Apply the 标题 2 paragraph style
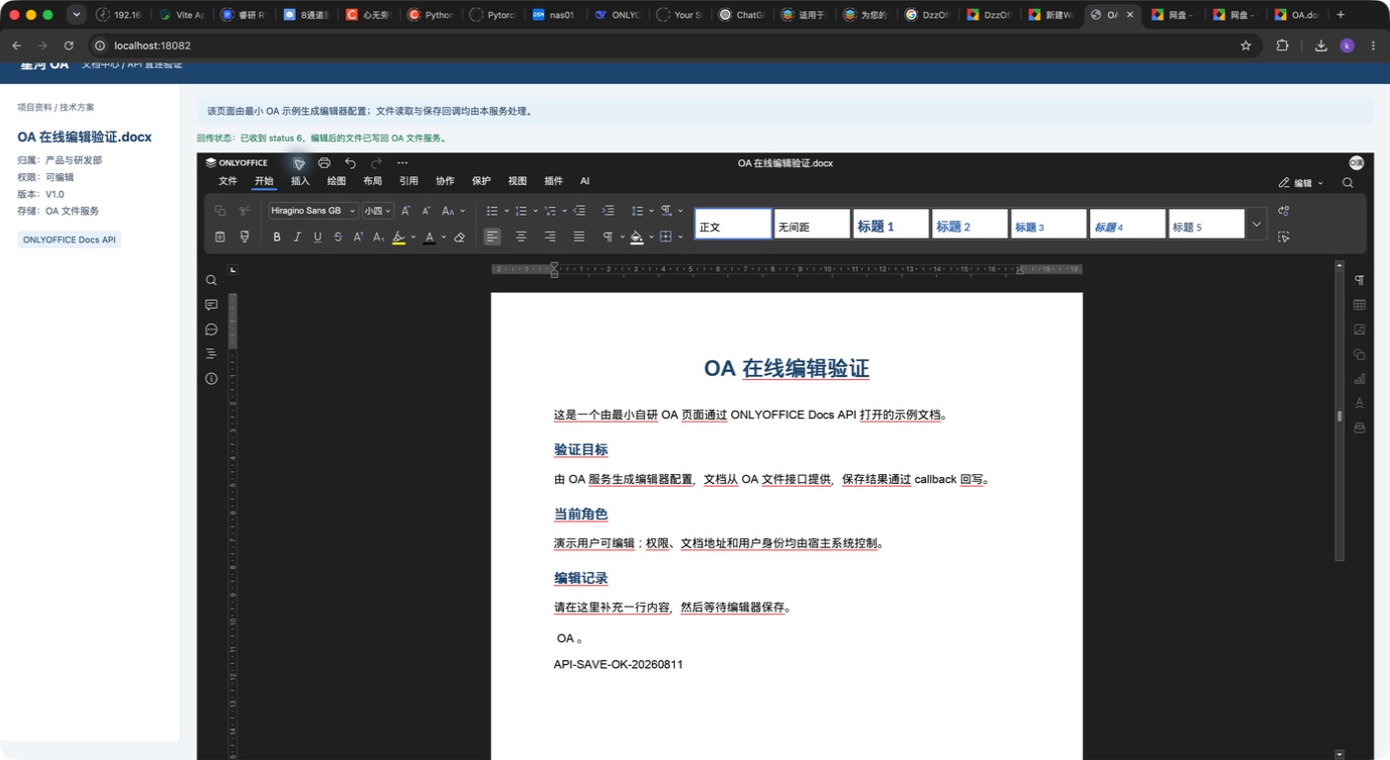Viewport: 1390px width, 760px height. [x=970, y=224]
